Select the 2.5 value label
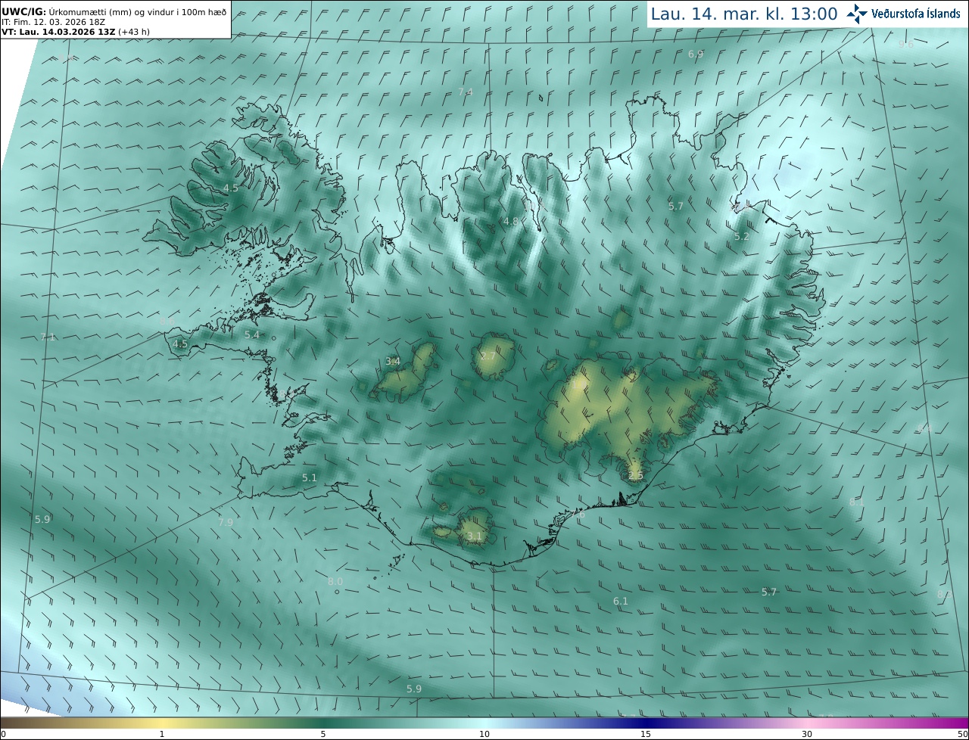 click(x=636, y=475)
